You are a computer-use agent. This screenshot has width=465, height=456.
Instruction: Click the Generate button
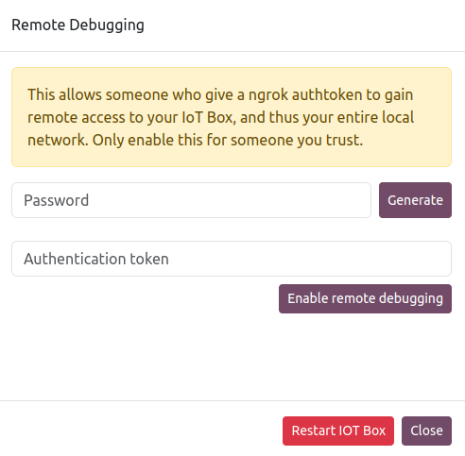[415, 200]
